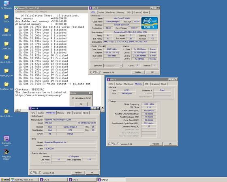
Task: Open Graphics tab in CPU-Z mainboard window
Action: pyautogui.click(x=77, y=113)
